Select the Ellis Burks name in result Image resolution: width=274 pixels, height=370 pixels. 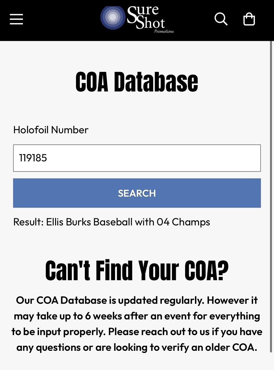[68, 222]
